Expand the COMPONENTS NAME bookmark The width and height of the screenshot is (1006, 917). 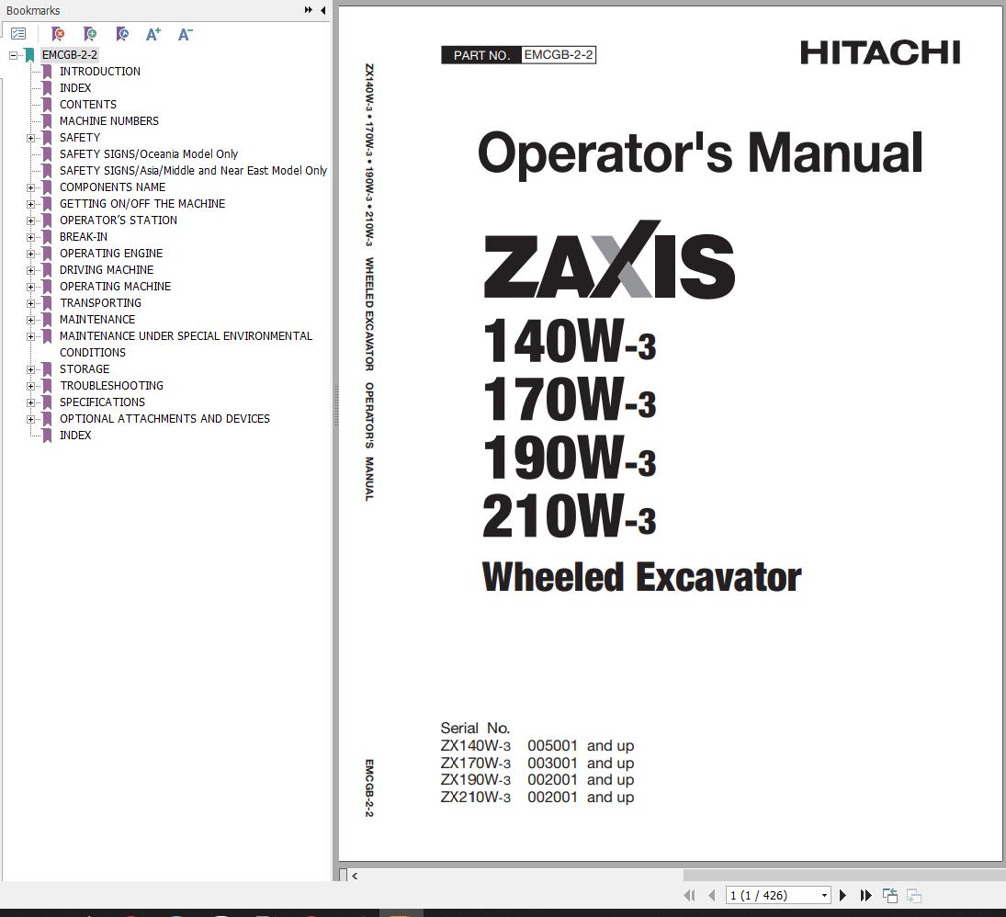click(x=30, y=187)
